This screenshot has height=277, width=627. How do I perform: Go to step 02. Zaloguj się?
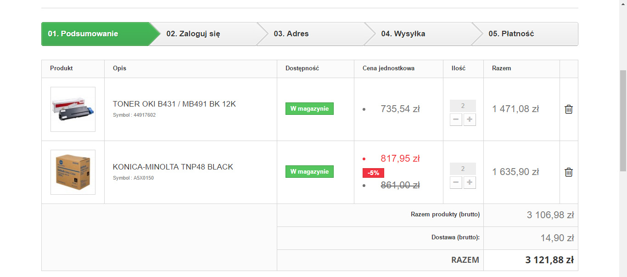[193, 34]
